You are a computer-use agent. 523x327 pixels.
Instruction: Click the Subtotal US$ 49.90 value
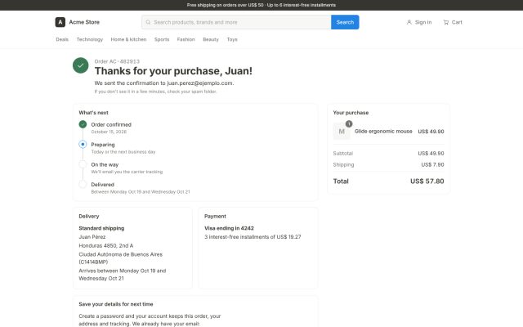pyautogui.click(x=431, y=153)
